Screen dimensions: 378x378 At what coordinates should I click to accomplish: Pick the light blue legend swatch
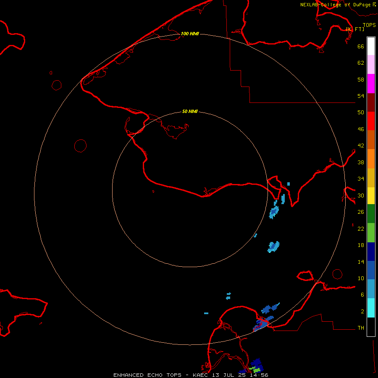pos(371,289)
